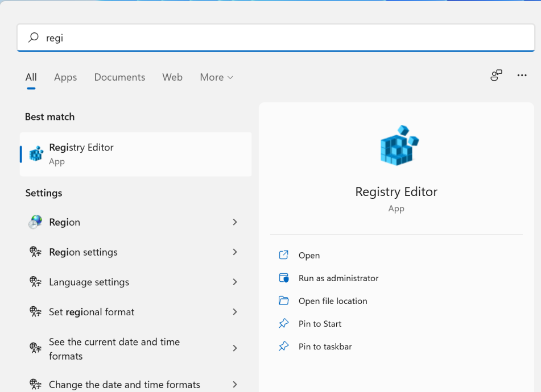
Task: Expand Language settings chevron
Action: click(x=235, y=282)
